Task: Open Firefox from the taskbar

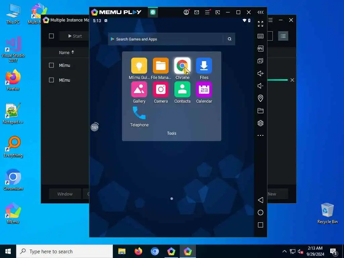Action: (138, 251)
